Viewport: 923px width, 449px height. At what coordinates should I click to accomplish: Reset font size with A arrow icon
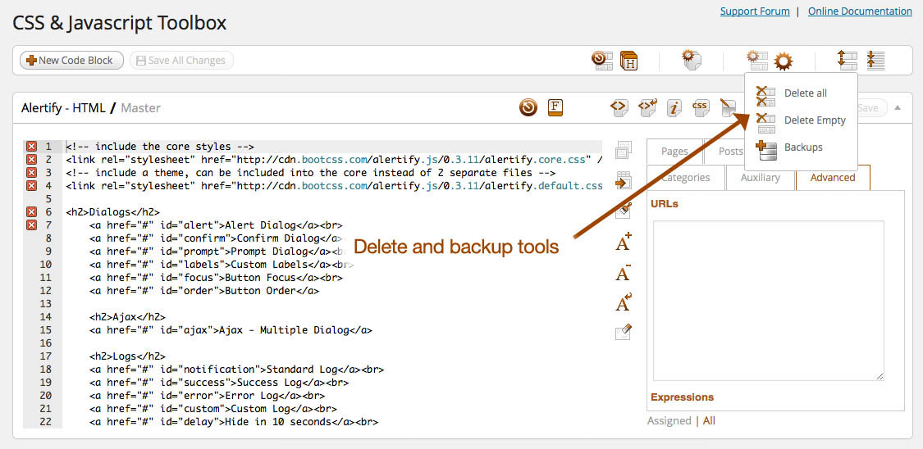[624, 302]
